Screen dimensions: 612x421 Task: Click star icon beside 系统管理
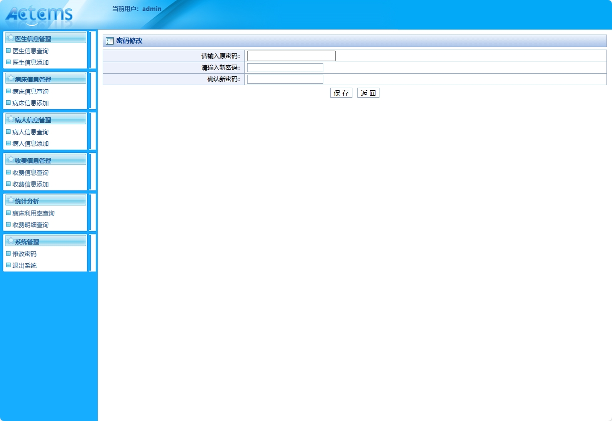coord(11,241)
